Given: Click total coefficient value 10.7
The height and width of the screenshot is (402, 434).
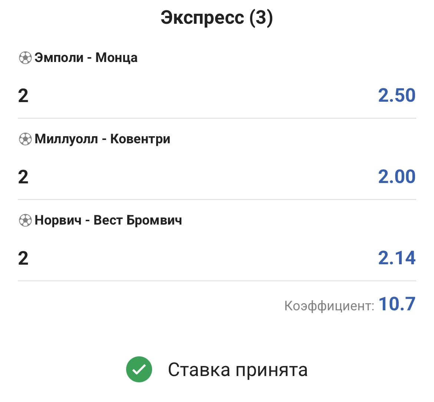Looking at the screenshot, I should [x=397, y=304].
